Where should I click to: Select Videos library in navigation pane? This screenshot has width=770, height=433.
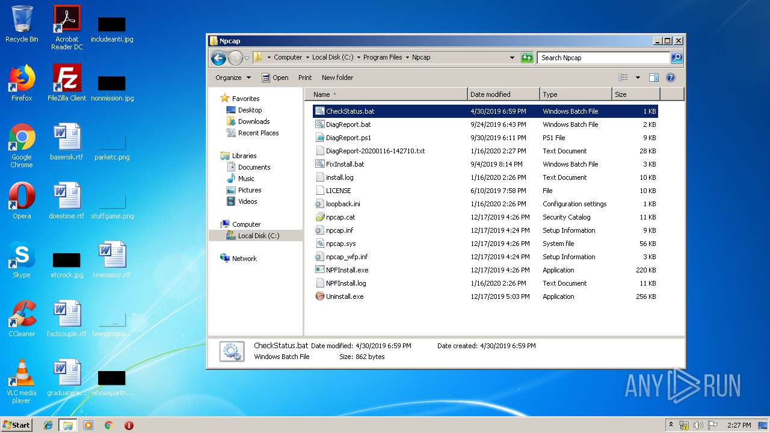tap(247, 201)
